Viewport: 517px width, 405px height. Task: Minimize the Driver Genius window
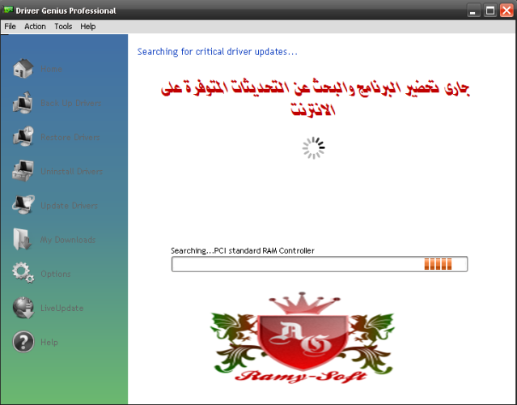point(473,11)
